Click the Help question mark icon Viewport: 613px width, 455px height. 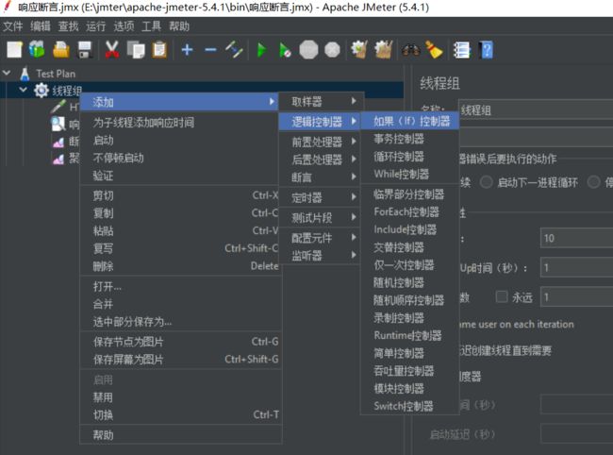click(486, 50)
